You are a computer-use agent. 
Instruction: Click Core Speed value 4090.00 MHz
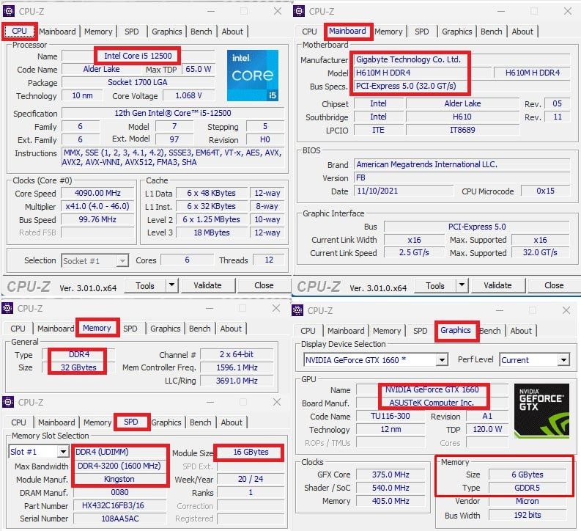coord(97,193)
